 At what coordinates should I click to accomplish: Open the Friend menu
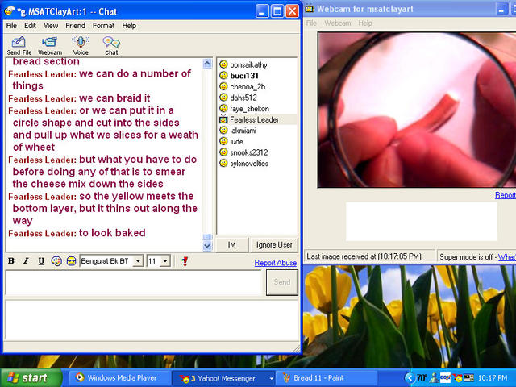pos(75,26)
